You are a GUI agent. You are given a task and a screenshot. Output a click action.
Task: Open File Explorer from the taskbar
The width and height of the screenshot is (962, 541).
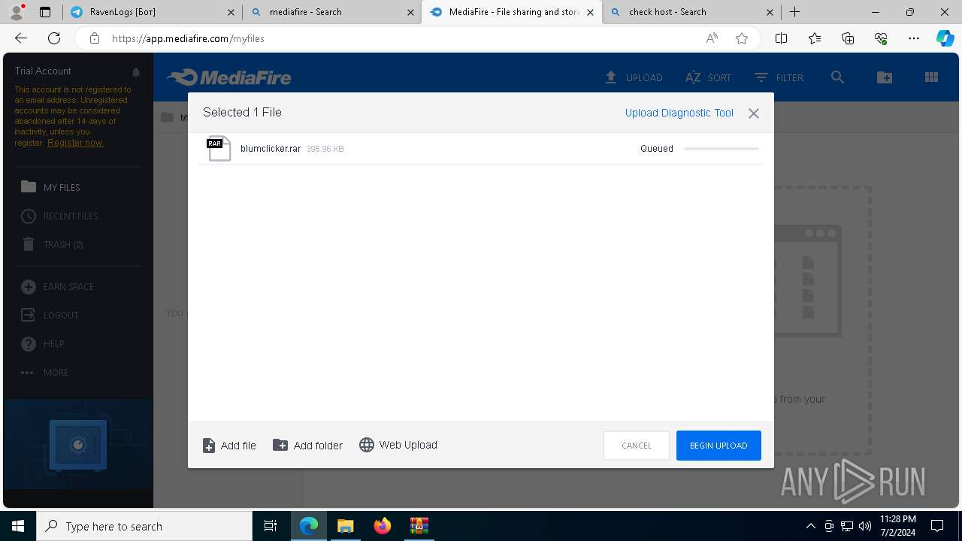pyautogui.click(x=346, y=526)
